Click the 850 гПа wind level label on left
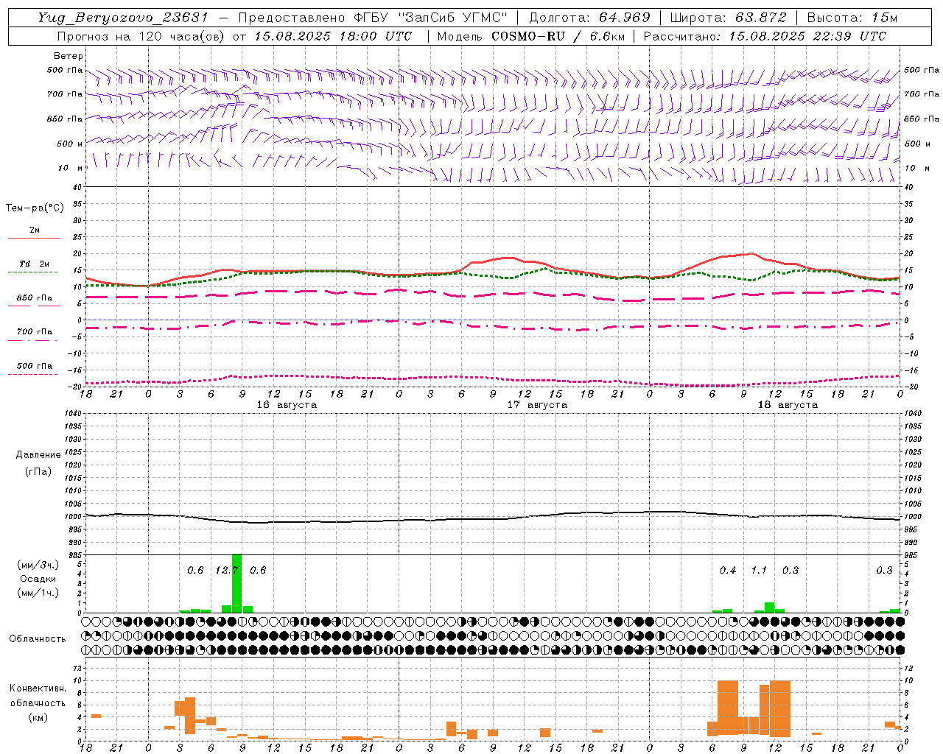 65,119
